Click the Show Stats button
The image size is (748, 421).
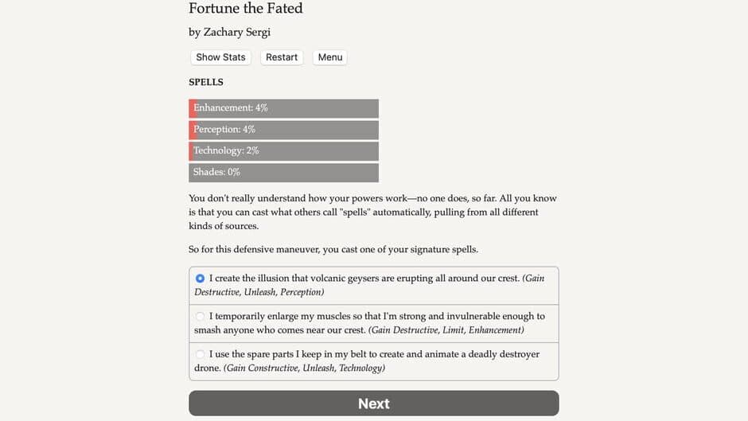pyautogui.click(x=220, y=57)
